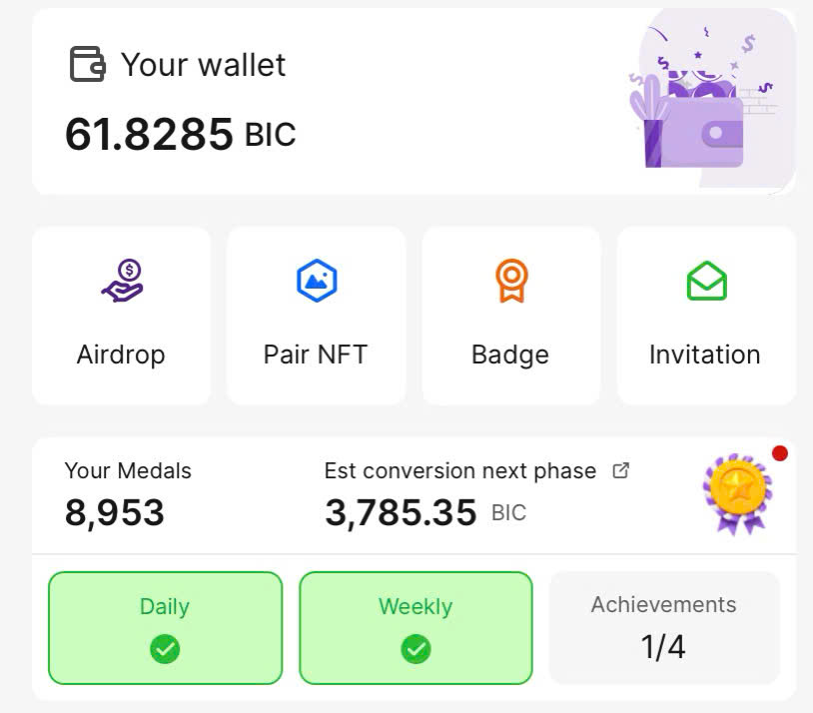Click the Invitation label
The width and height of the screenshot is (813, 713).
tap(705, 355)
